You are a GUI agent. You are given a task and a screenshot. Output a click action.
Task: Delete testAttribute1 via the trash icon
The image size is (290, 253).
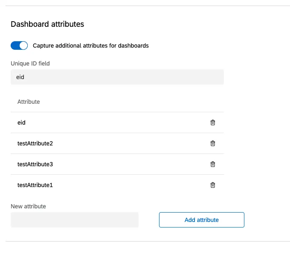point(213,185)
